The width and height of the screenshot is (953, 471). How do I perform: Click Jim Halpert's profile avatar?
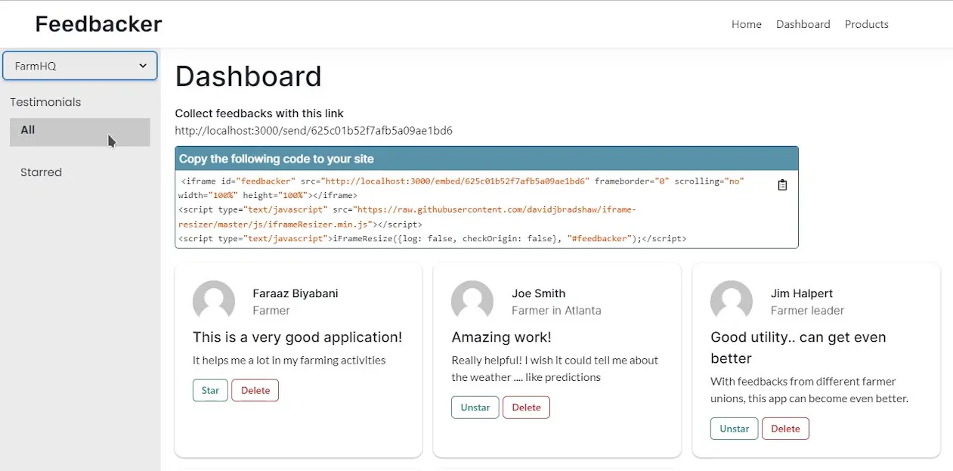click(732, 302)
